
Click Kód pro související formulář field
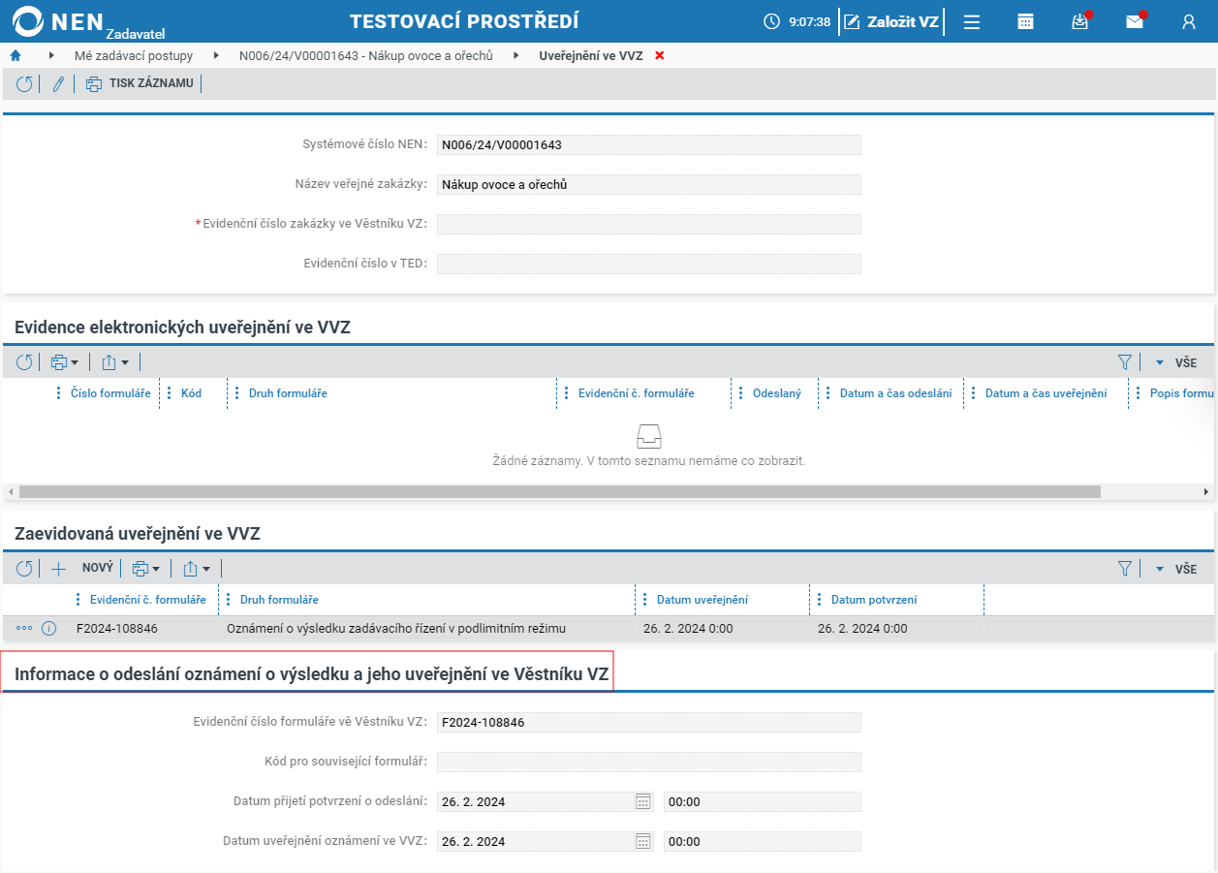[x=649, y=762]
